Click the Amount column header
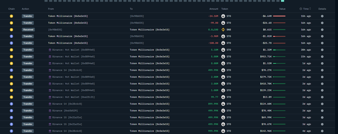This screenshot has width=338, height=134. (214, 9)
